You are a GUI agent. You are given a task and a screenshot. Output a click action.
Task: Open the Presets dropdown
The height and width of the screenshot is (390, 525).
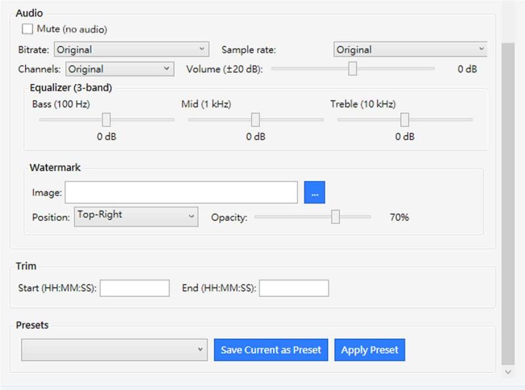[113, 349]
